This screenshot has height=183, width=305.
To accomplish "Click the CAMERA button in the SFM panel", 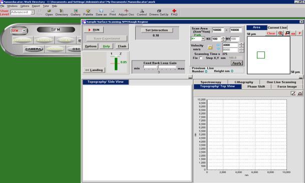I will 34,49.
